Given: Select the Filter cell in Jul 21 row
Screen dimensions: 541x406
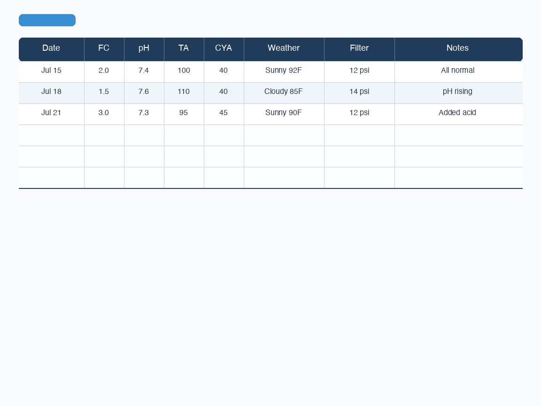Looking at the screenshot, I should click(x=360, y=114).
